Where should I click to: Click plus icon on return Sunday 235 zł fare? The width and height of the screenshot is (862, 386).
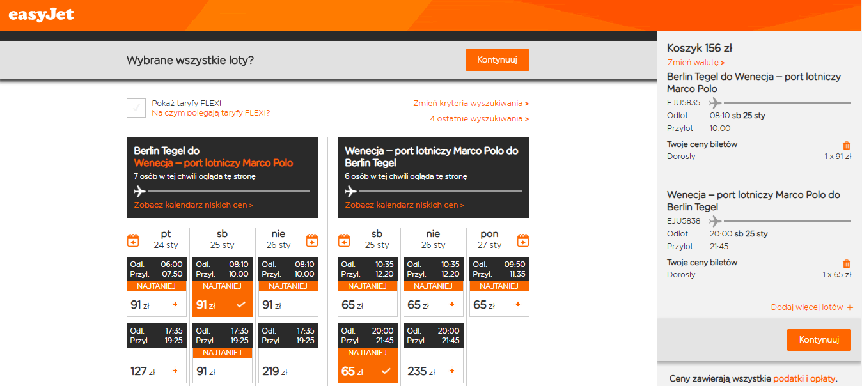[452, 371]
